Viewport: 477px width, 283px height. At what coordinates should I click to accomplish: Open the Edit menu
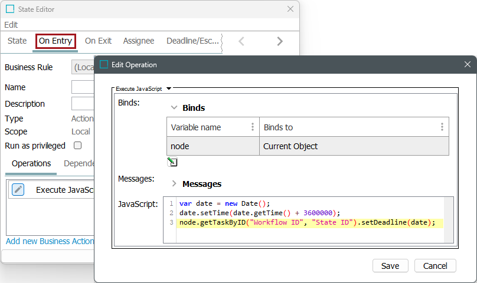click(x=11, y=25)
